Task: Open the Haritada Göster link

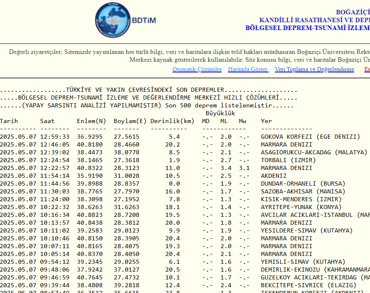Action: pyautogui.click(x=248, y=69)
